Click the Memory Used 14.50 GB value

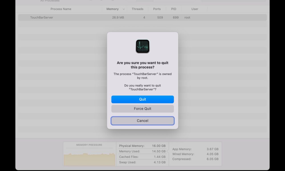(159, 151)
